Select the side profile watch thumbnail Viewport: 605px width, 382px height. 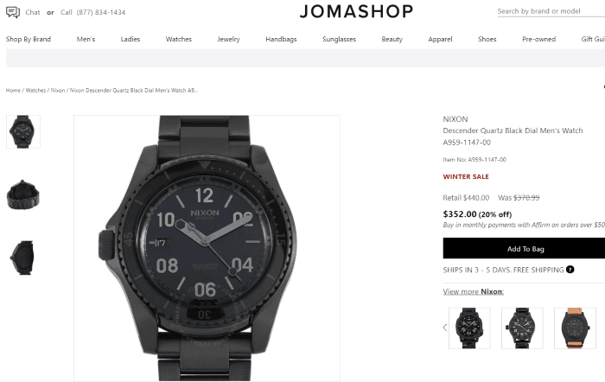pos(23,258)
